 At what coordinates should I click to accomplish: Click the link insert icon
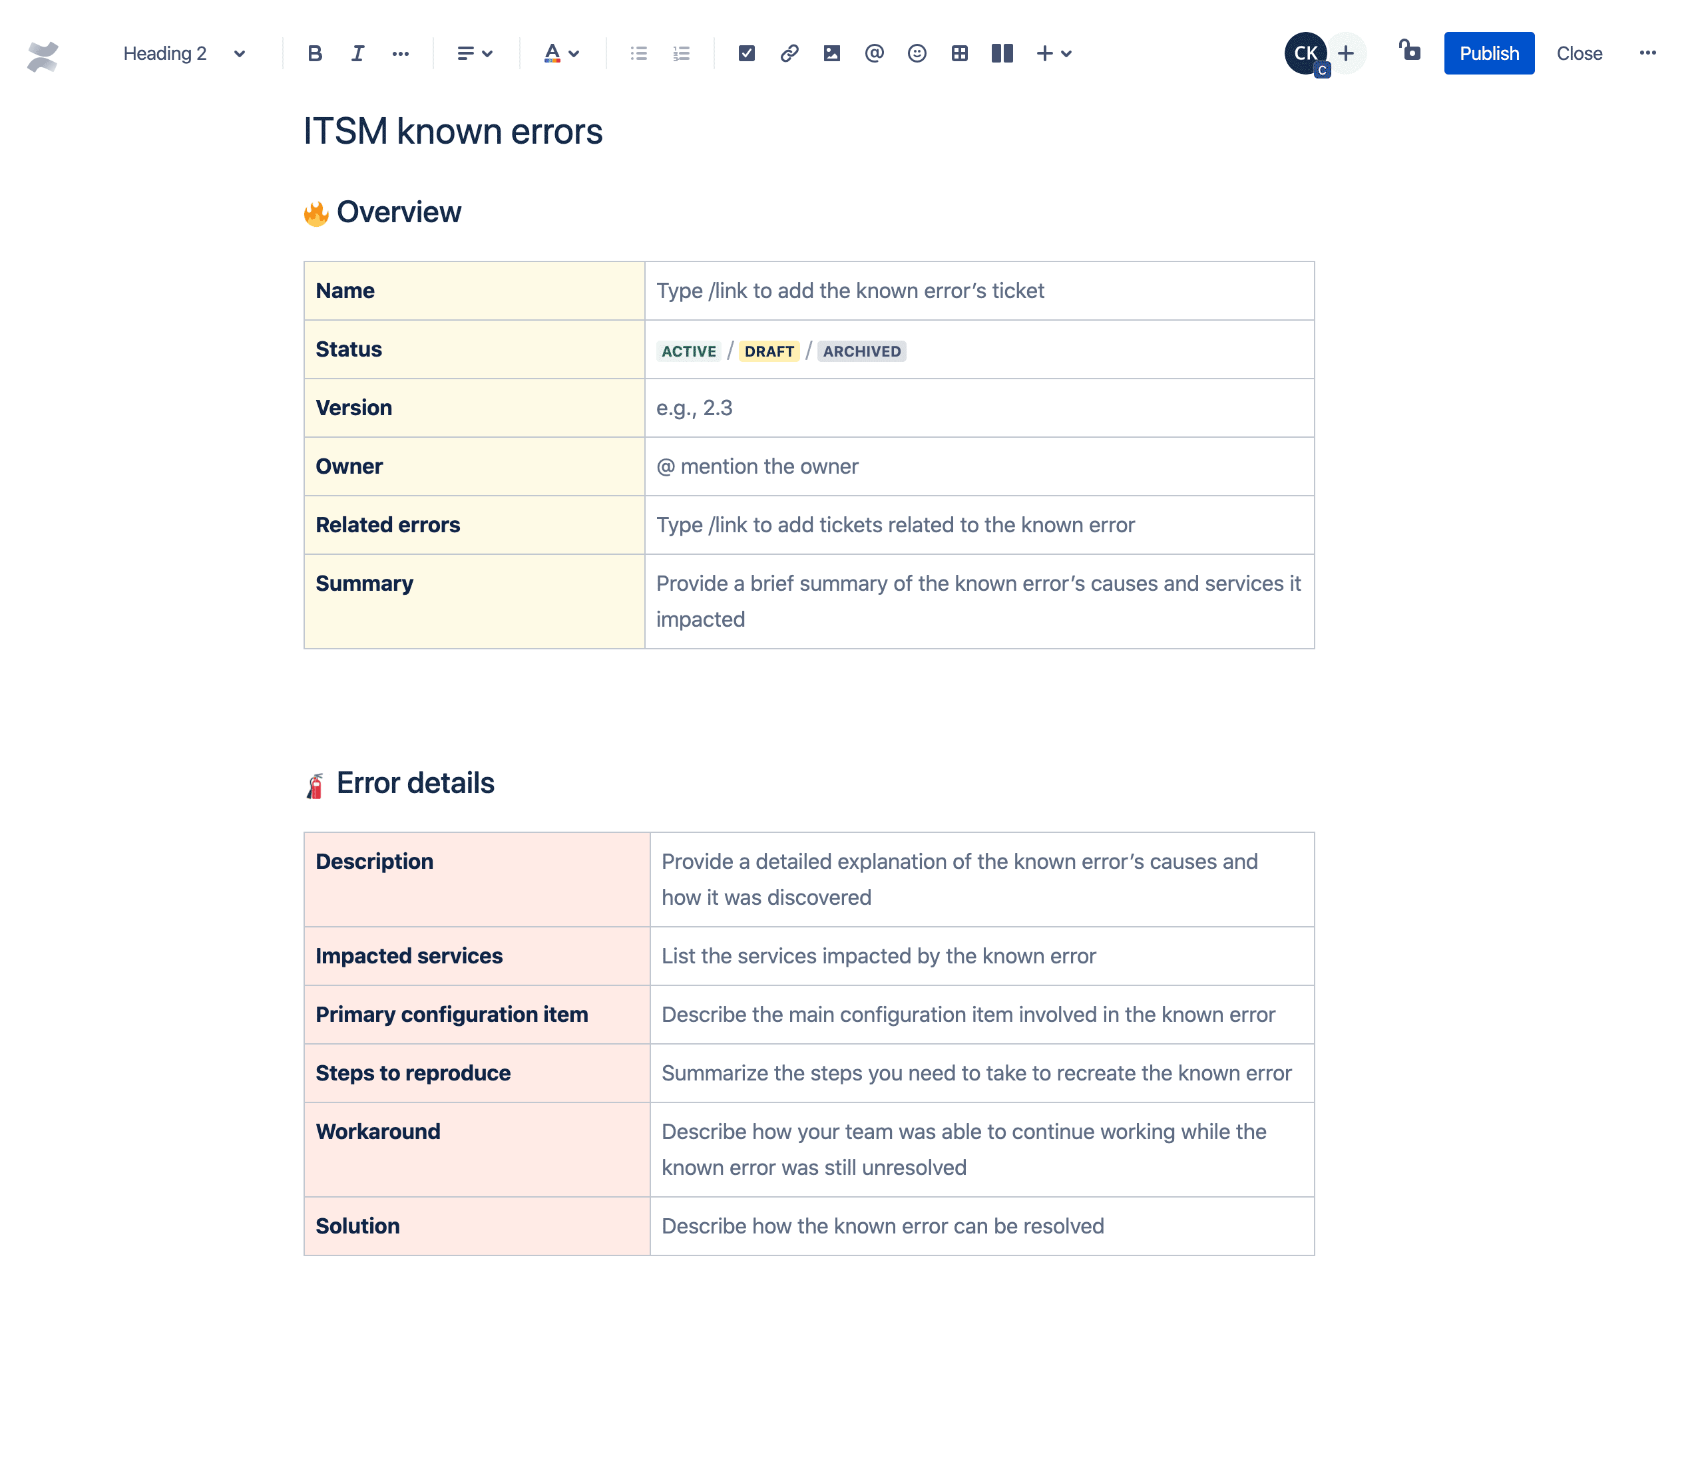(x=788, y=54)
